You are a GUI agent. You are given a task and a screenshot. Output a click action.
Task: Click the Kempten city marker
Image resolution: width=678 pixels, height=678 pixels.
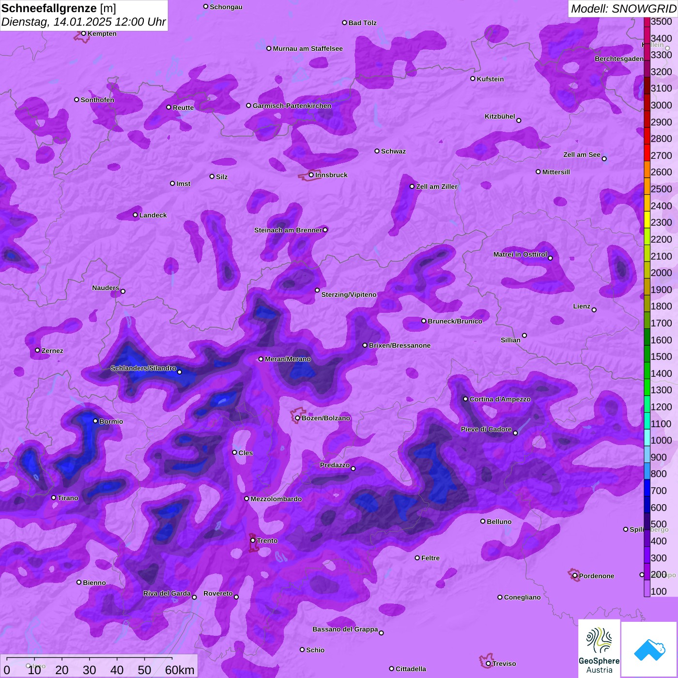83,33
